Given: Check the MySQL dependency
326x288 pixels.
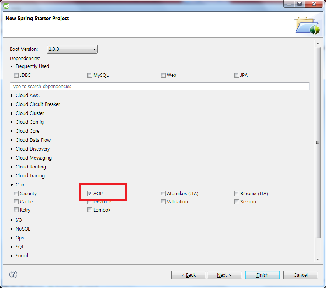Looking at the screenshot, I should pyautogui.click(x=89, y=75).
